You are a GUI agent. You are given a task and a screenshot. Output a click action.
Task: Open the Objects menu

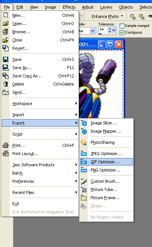click(126, 7)
